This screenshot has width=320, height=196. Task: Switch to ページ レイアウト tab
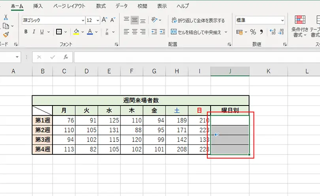click(69, 6)
